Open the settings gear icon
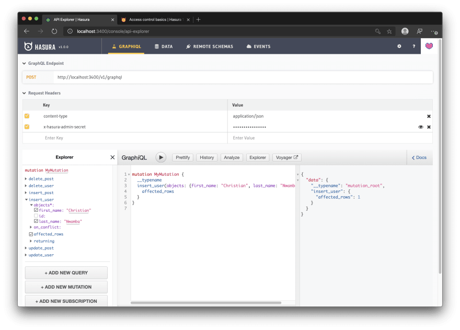Viewport: 460px width, 330px height. coord(399,46)
